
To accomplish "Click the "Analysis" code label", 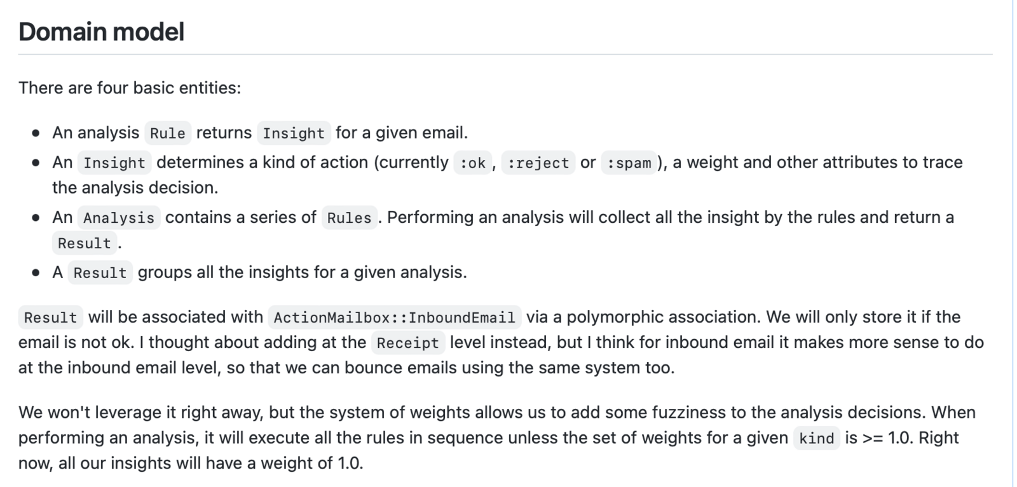I will pos(119,218).
